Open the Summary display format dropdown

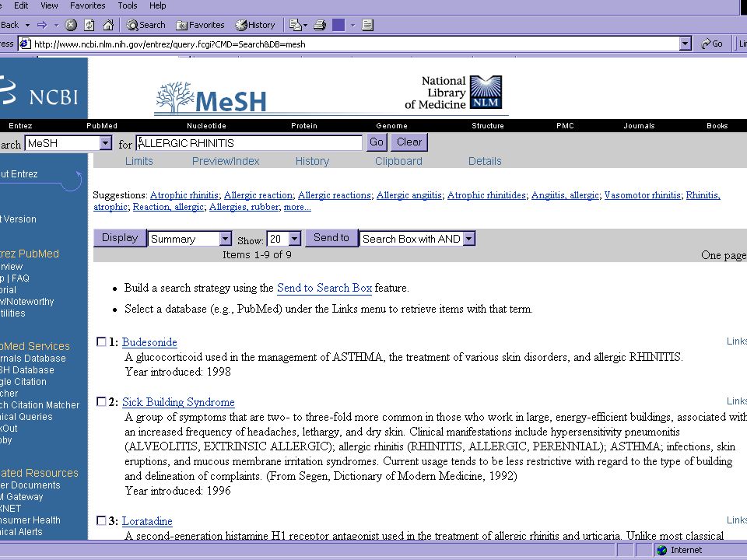(x=226, y=239)
